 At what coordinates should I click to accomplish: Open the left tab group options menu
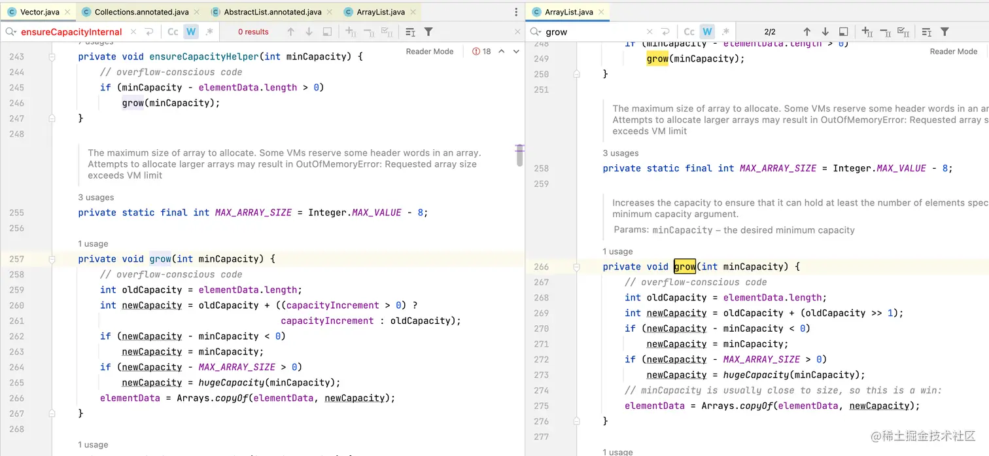click(x=516, y=12)
